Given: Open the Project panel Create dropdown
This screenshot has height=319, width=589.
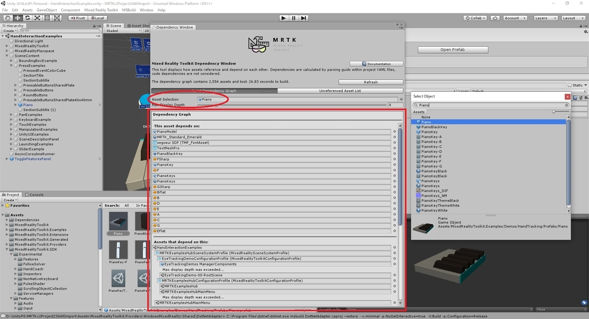Looking at the screenshot, I should [x=10, y=200].
